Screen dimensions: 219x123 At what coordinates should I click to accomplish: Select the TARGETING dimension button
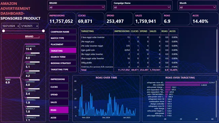[x=63, y=51]
